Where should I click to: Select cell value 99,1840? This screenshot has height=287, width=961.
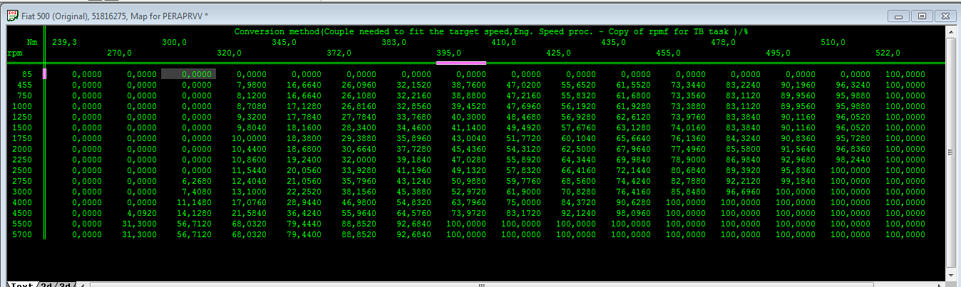797,181
